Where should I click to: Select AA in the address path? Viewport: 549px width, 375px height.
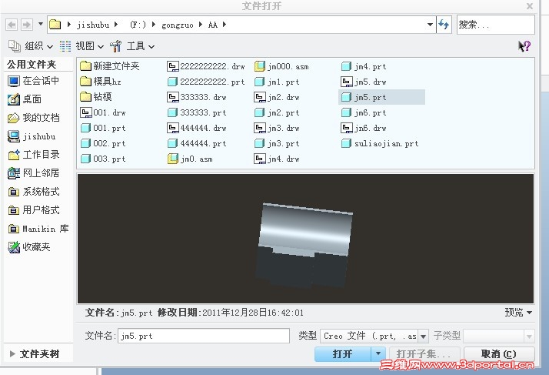point(212,25)
